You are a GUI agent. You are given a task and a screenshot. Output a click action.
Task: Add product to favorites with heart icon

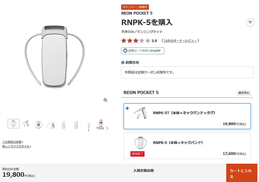coord(250,22)
